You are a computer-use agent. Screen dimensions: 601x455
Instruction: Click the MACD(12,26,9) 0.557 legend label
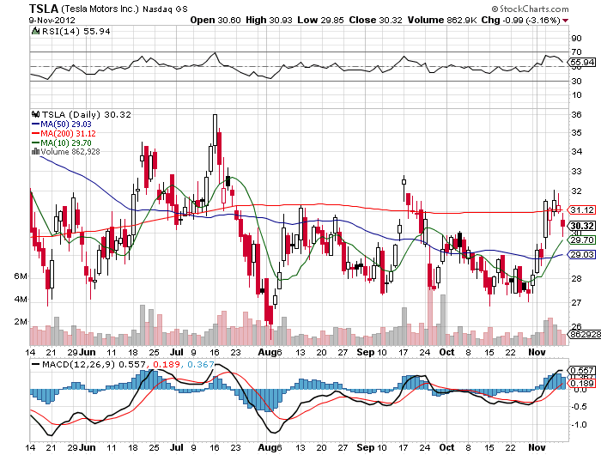pyautogui.click(x=94, y=364)
